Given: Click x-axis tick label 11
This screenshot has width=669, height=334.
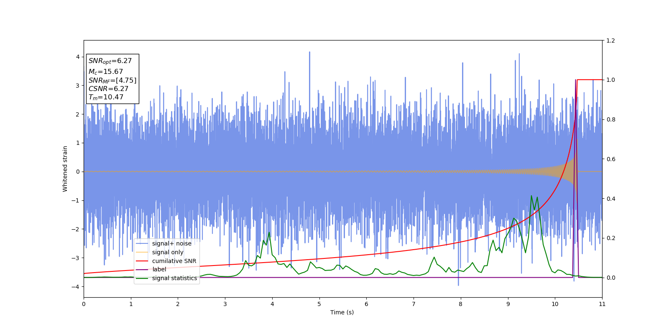Looking at the screenshot, I should 602,304.
